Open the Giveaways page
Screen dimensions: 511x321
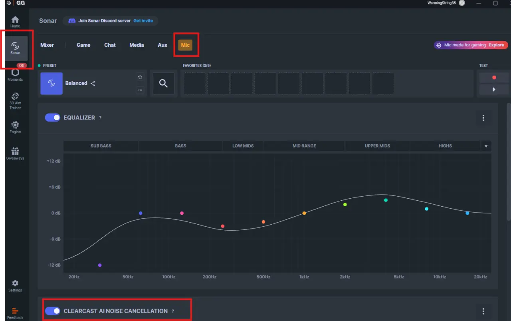pyautogui.click(x=15, y=154)
